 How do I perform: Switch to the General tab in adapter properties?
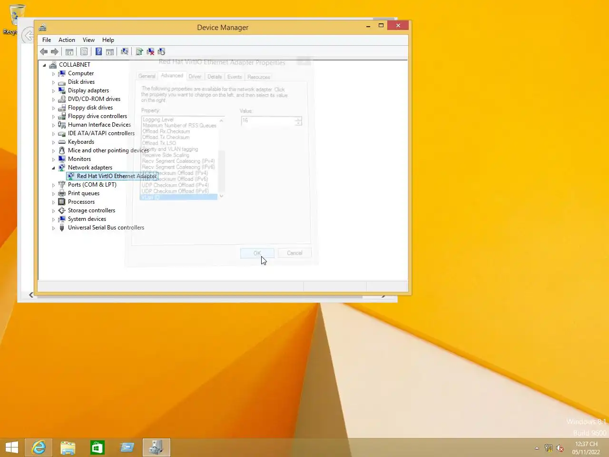click(147, 76)
